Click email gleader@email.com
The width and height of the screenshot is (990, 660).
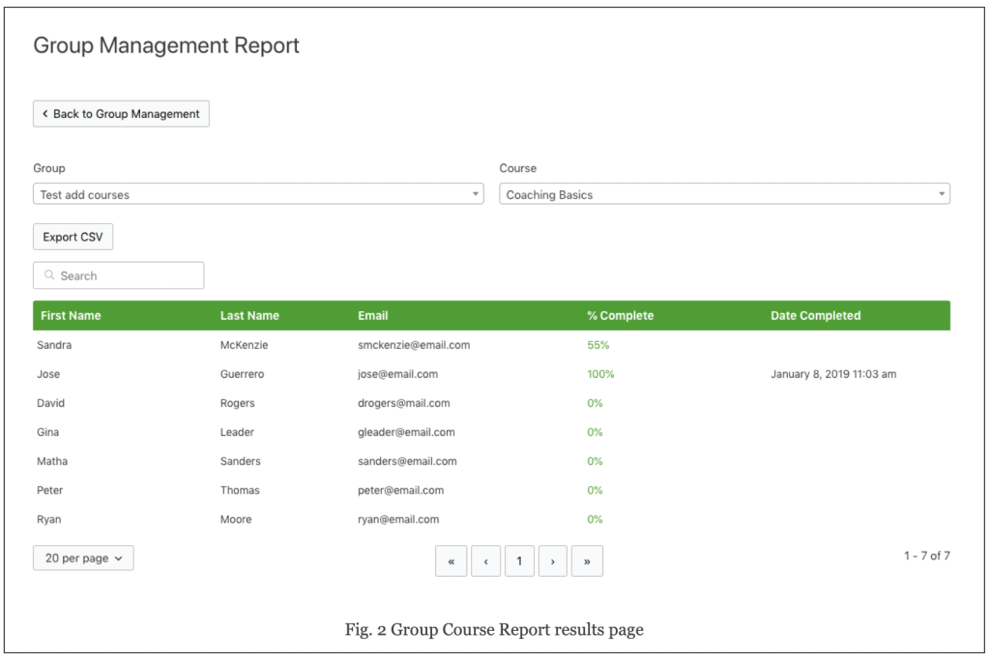click(x=406, y=432)
